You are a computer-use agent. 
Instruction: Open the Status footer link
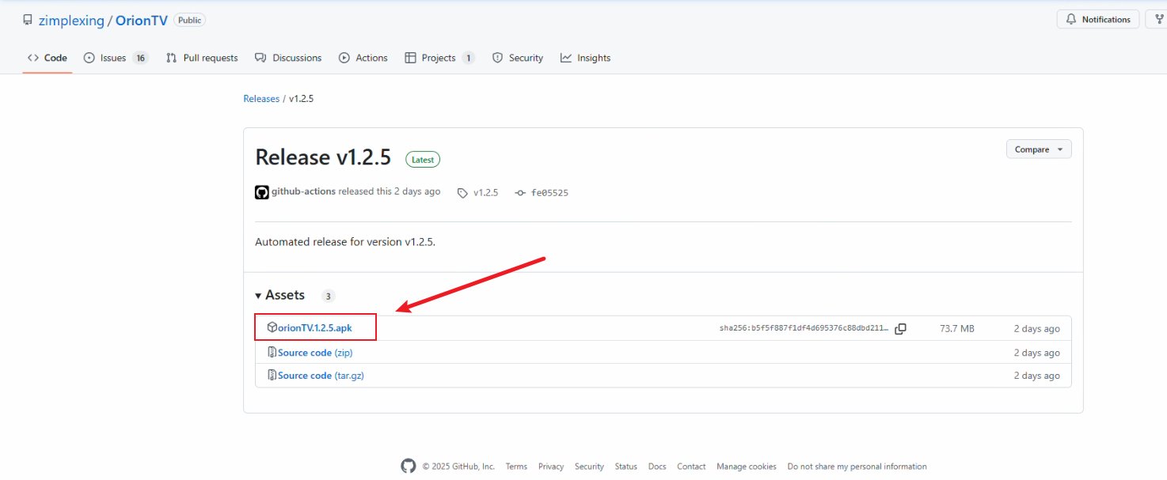tap(625, 467)
